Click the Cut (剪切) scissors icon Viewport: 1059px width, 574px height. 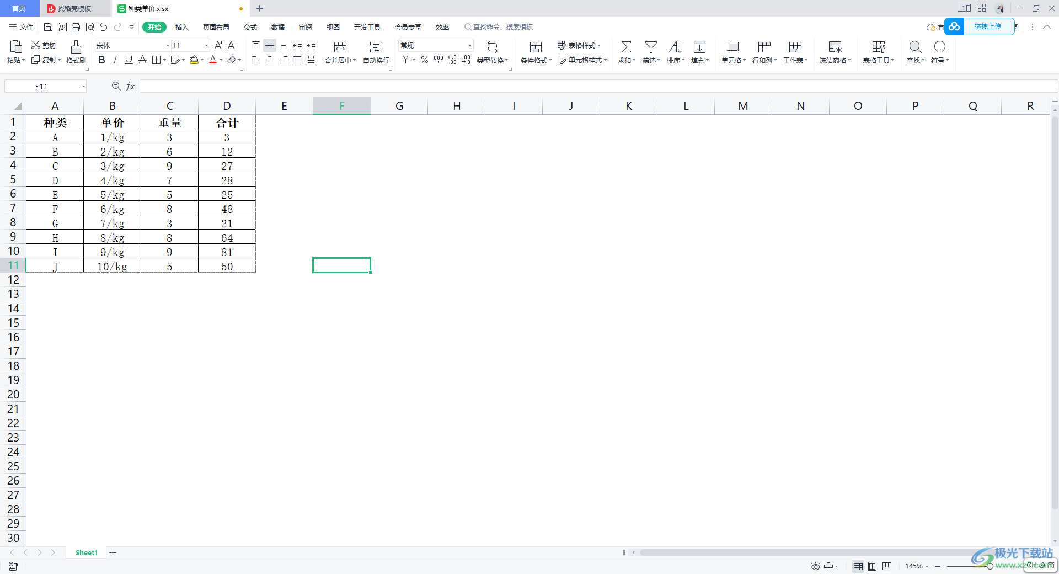point(35,45)
